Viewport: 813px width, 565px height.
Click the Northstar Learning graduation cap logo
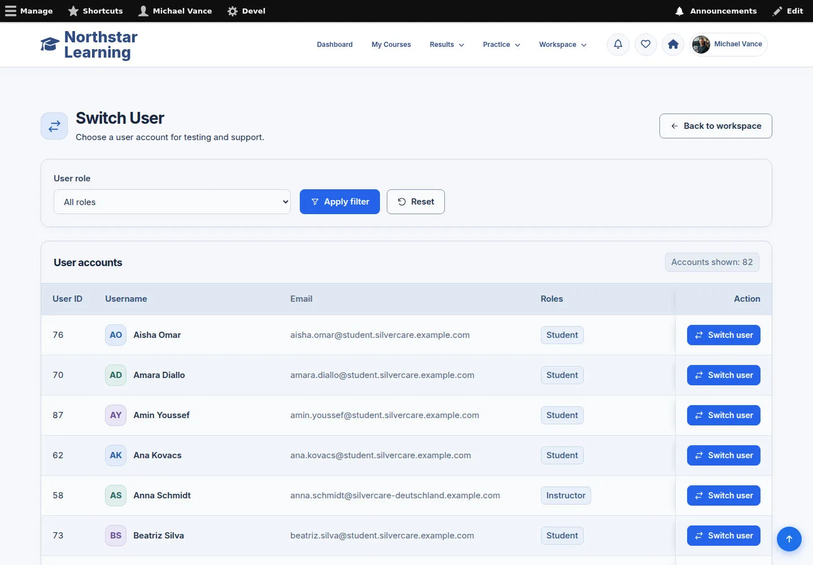point(50,45)
